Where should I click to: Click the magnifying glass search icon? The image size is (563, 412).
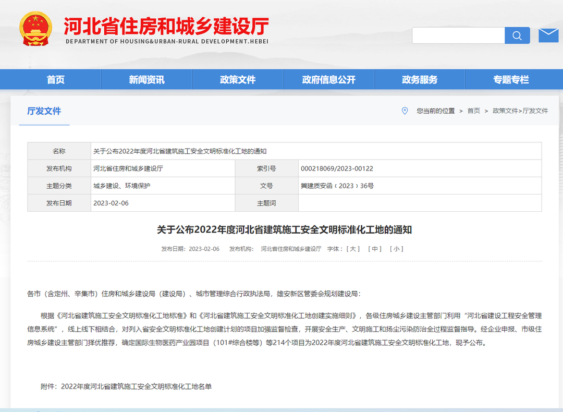(517, 35)
